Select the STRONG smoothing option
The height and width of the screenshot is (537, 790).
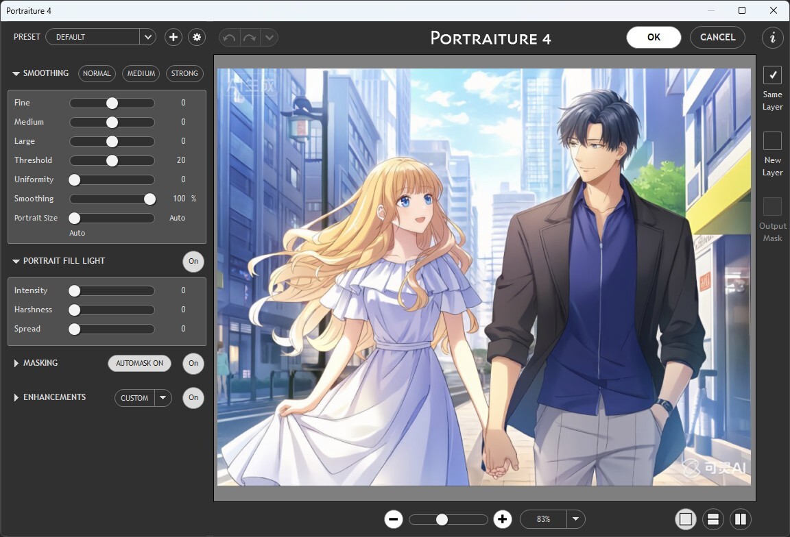tap(184, 73)
